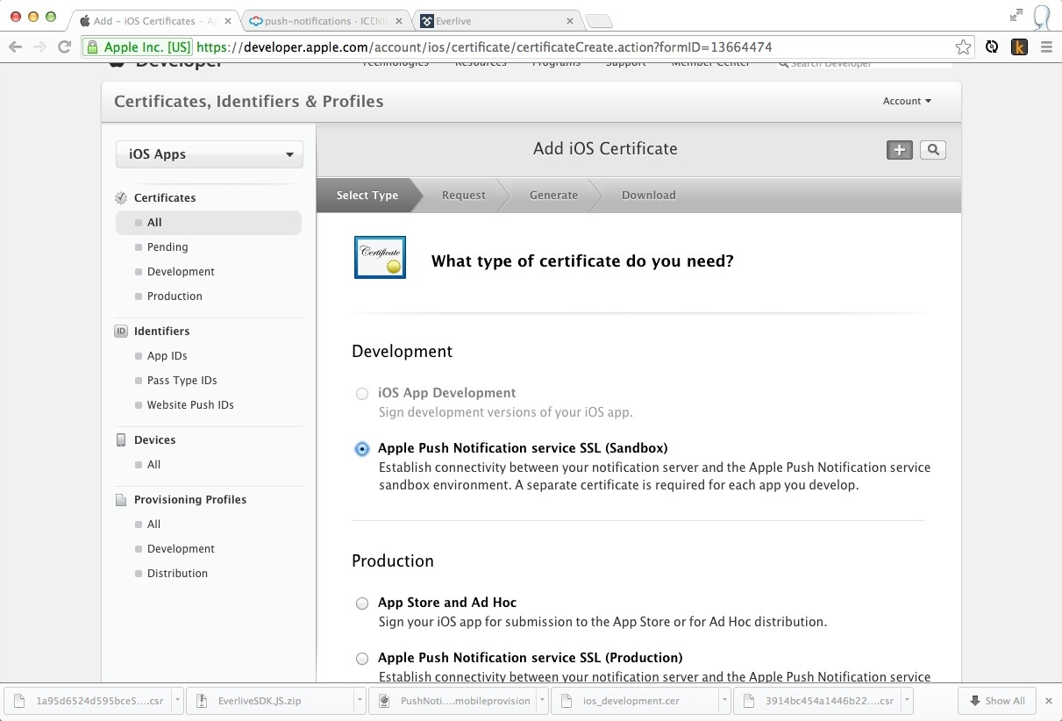This screenshot has width=1062, height=721.
Task: Bookmark this page with the star icon
Action: pyautogui.click(x=963, y=47)
